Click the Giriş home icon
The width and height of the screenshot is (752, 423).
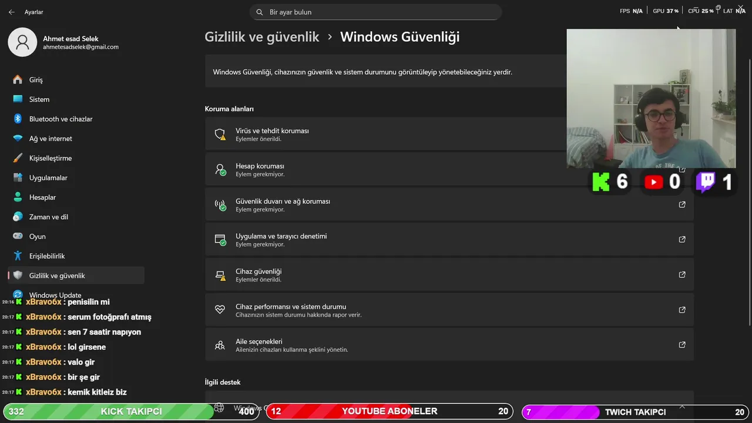(x=18, y=79)
